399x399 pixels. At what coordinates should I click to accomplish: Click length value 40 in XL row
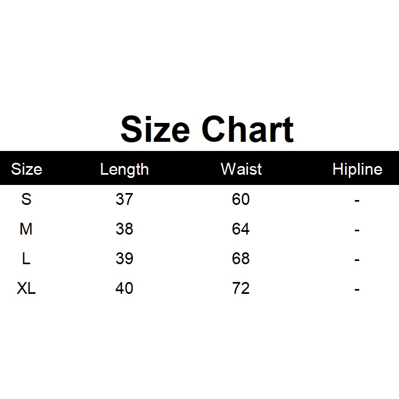click(x=124, y=288)
